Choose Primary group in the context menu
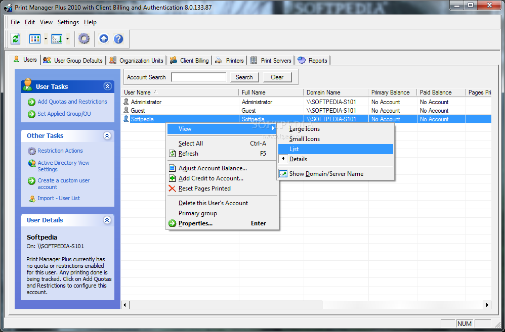The height and width of the screenshot is (332, 505). click(222, 213)
